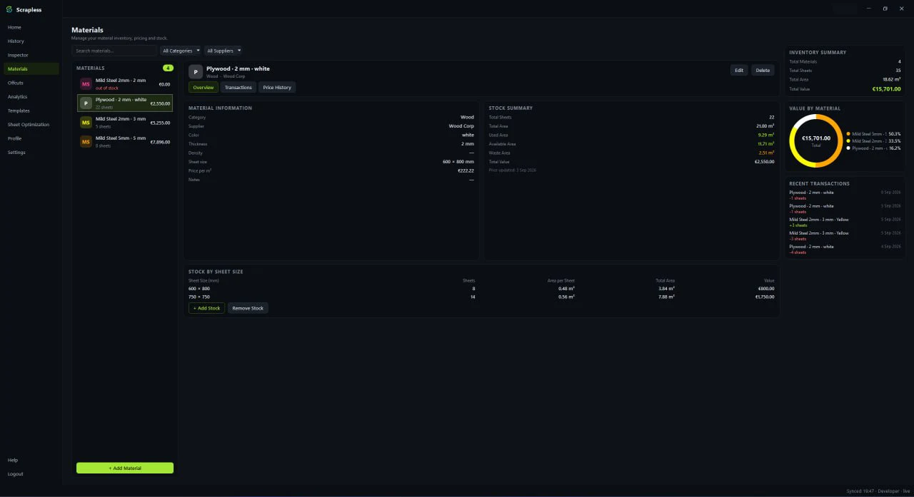Open Offcuts in the sidebar

[x=31, y=83]
